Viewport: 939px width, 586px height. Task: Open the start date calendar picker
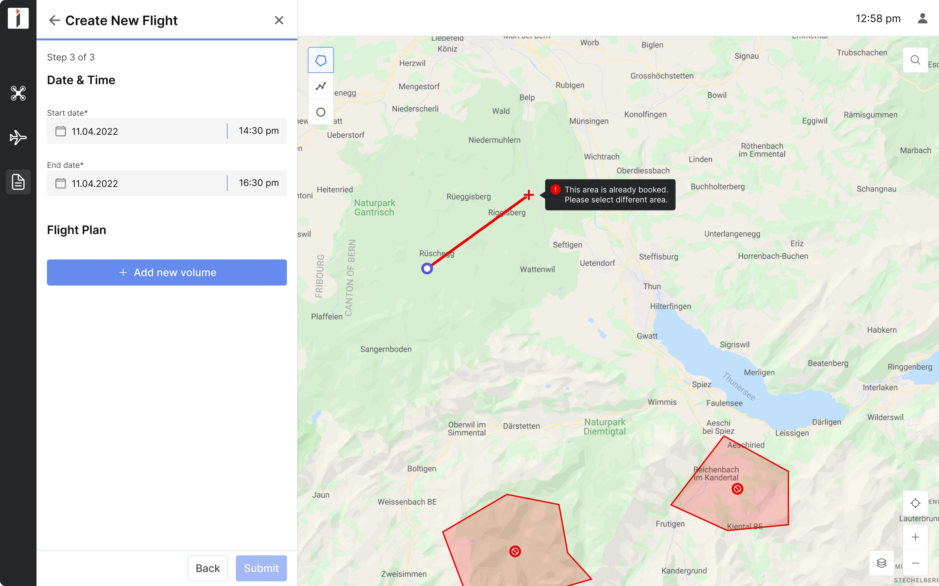(61, 131)
